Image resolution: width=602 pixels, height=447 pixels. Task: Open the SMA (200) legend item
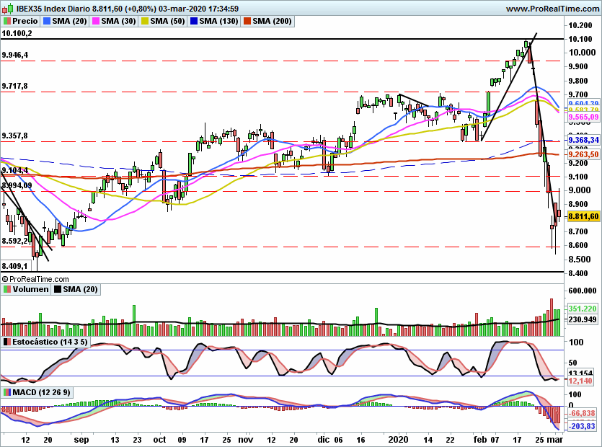click(269, 22)
